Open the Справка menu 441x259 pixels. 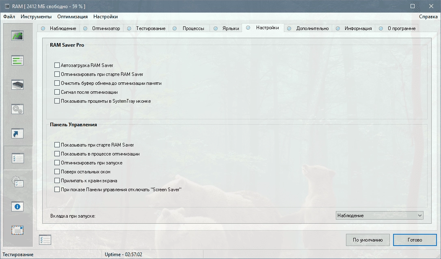pos(428,17)
